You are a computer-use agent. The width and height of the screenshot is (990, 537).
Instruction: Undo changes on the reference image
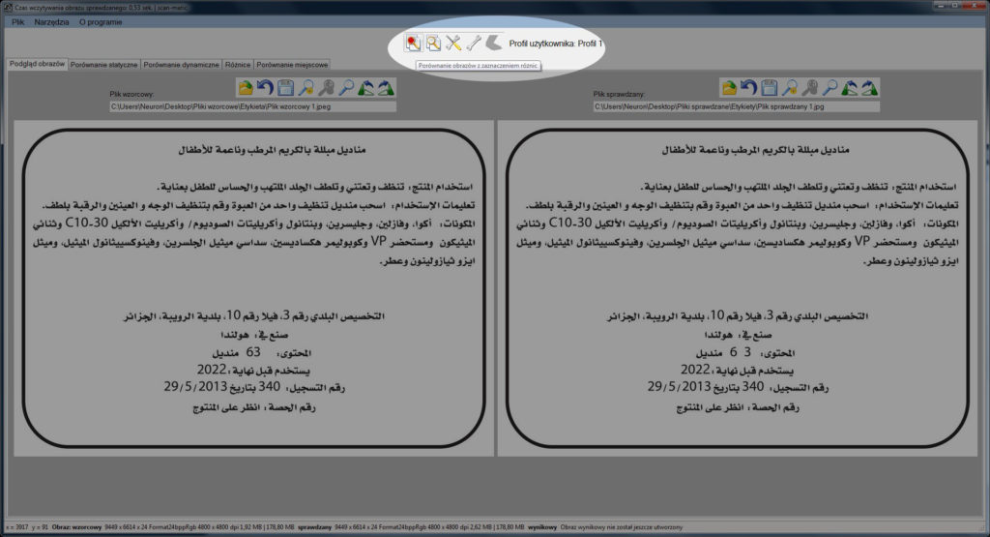265,88
